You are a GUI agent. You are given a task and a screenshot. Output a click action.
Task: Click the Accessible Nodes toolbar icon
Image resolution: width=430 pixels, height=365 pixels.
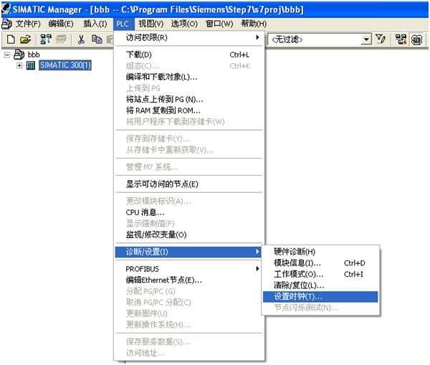pyautogui.click(x=46, y=39)
